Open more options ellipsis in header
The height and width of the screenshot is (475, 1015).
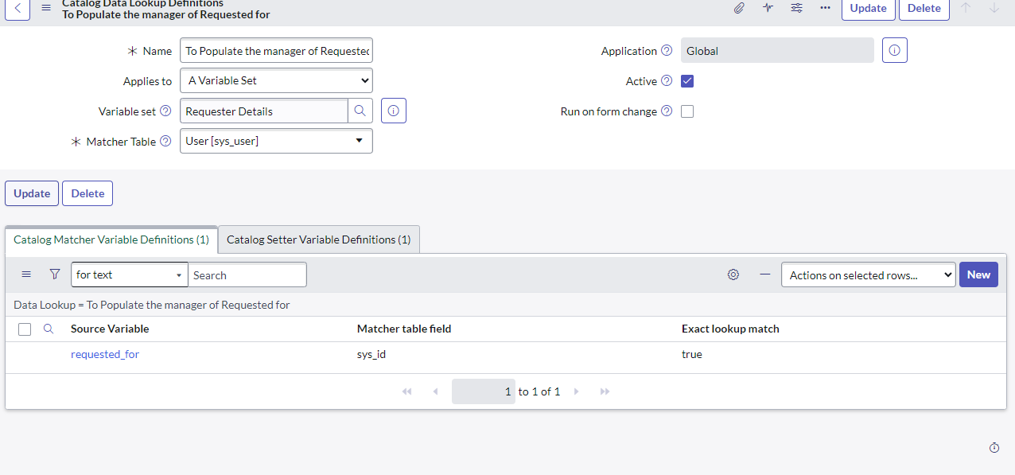(x=825, y=8)
